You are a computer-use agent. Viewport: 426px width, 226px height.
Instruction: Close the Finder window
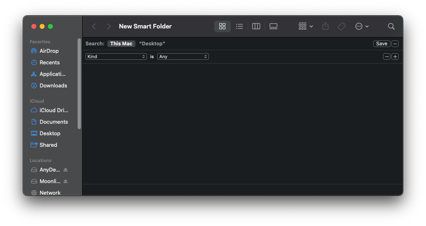pyautogui.click(x=34, y=26)
